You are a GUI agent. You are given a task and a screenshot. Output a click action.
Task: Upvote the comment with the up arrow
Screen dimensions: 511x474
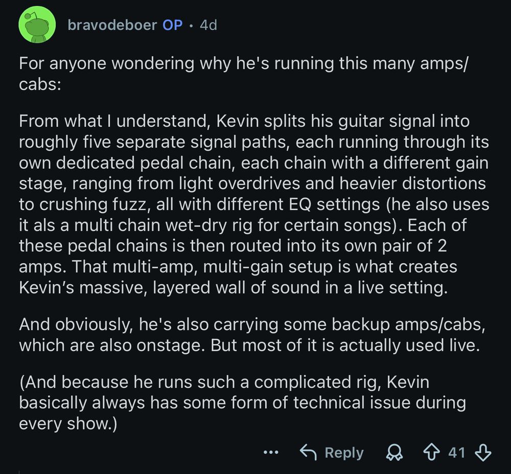[431, 453]
